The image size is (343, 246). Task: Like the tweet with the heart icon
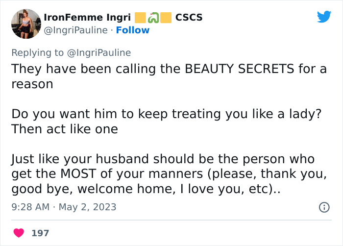19,233
